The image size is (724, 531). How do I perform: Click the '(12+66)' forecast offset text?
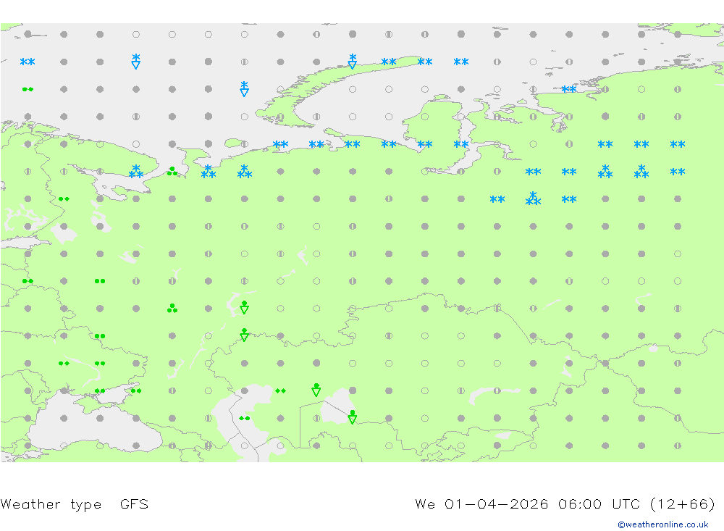pyautogui.click(x=683, y=503)
